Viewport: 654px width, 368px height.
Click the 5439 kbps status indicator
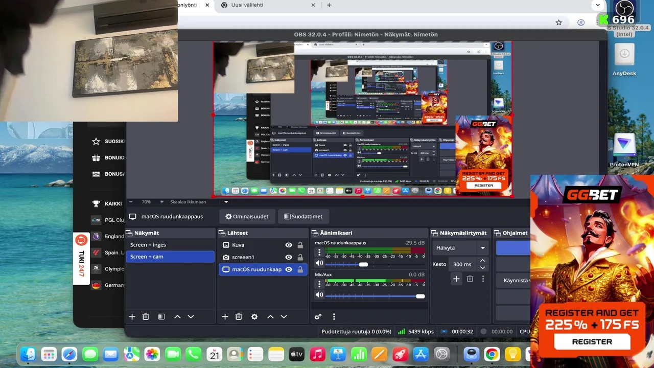point(416,331)
